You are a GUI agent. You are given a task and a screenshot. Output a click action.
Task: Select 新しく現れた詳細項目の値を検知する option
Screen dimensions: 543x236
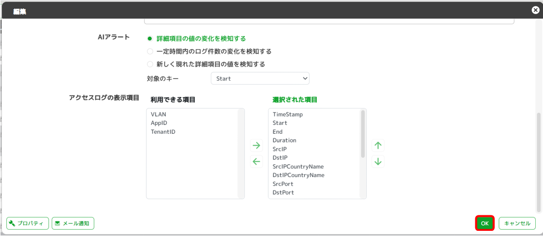150,65
